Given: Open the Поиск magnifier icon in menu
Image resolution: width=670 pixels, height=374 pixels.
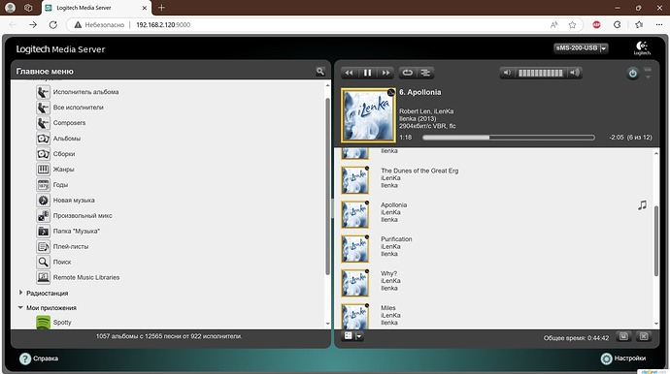Looking at the screenshot, I should coord(43,262).
